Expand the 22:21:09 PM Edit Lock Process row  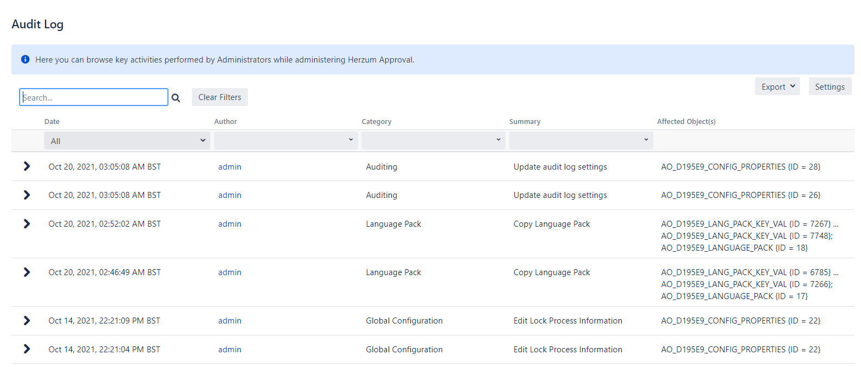click(x=27, y=321)
